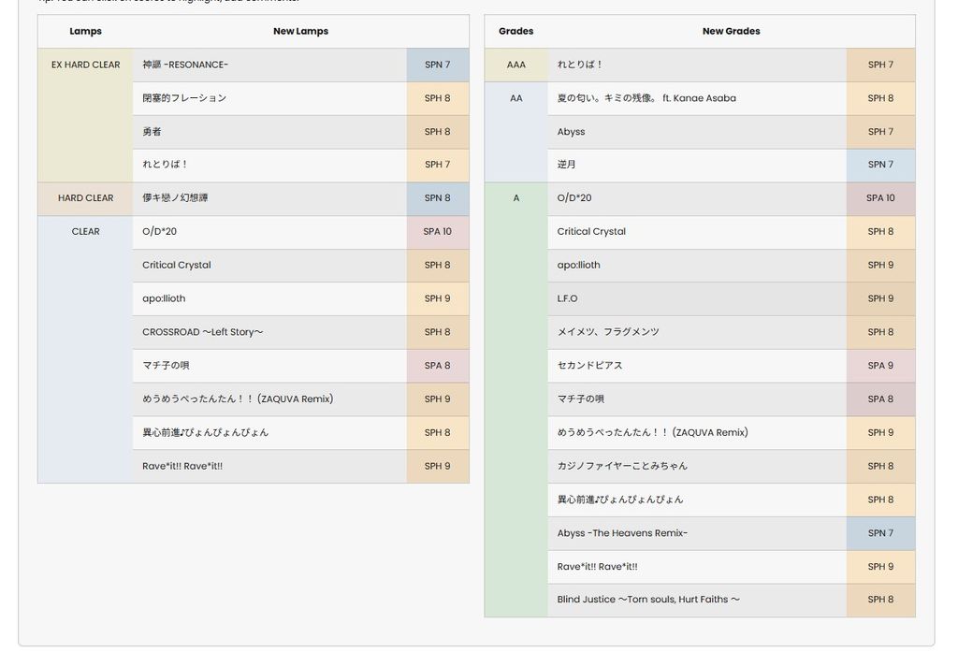
Task: Click the AAA grade label cell
Action: point(515,65)
